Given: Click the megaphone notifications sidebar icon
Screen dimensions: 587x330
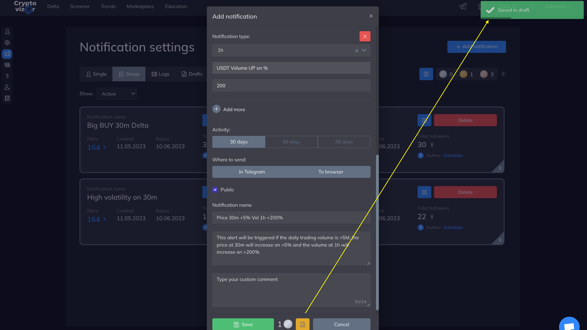Looking at the screenshot, I should (x=7, y=54).
